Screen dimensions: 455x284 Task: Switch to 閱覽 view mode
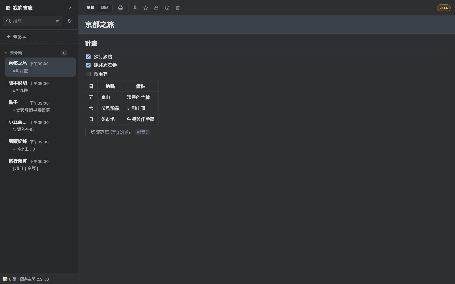pyautogui.click(x=91, y=8)
